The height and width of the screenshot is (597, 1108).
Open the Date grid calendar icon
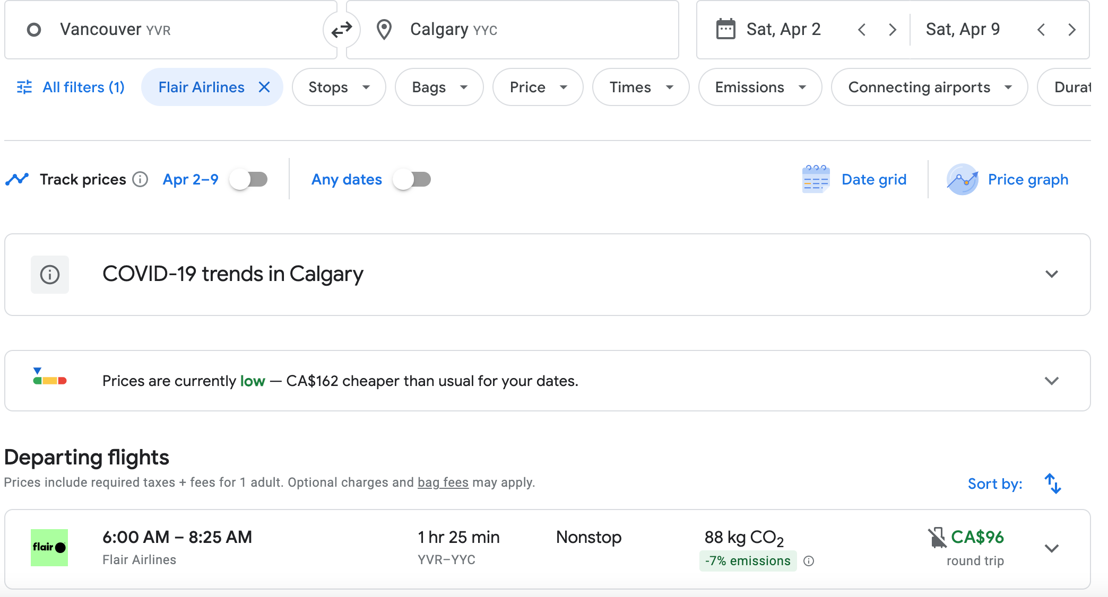pyautogui.click(x=816, y=179)
